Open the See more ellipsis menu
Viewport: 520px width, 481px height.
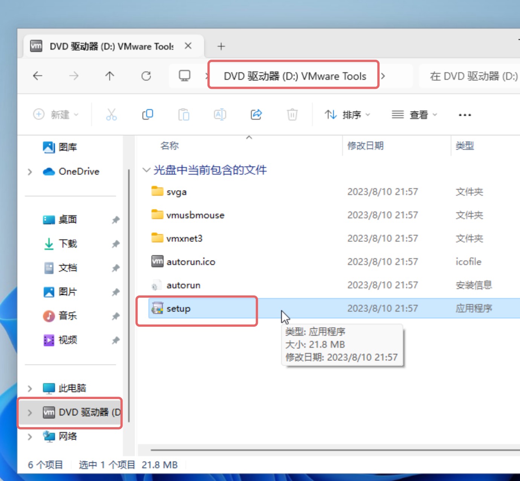(465, 115)
